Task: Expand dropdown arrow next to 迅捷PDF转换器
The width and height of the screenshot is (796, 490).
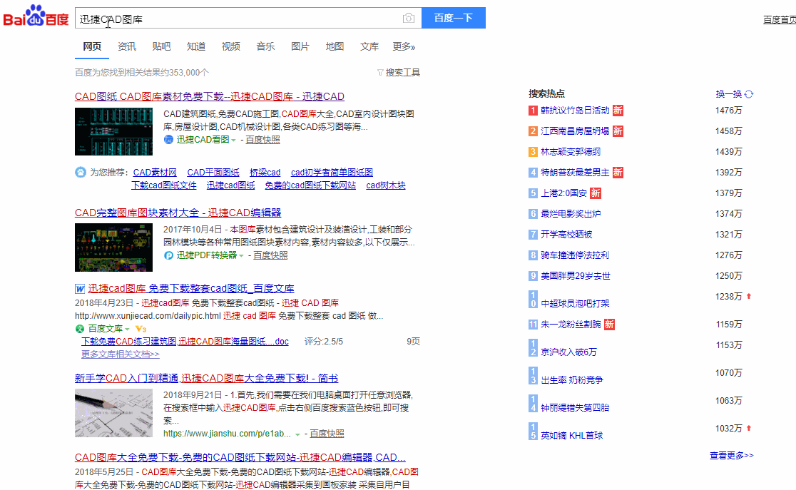Action: pos(242,256)
